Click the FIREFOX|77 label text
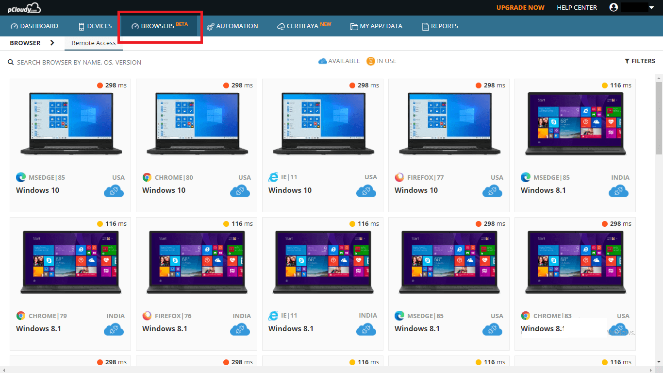Screen dimensions: 663x373 (426, 178)
